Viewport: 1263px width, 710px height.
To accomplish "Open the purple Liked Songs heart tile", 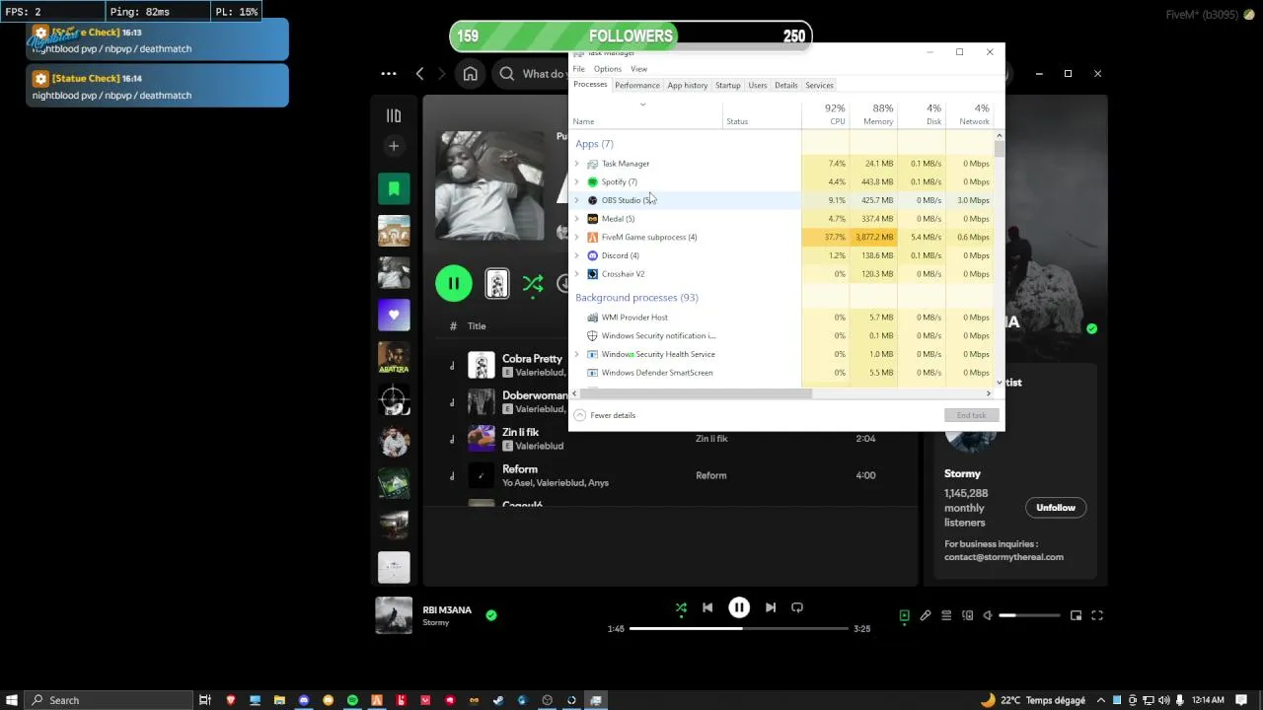I will click(394, 315).
